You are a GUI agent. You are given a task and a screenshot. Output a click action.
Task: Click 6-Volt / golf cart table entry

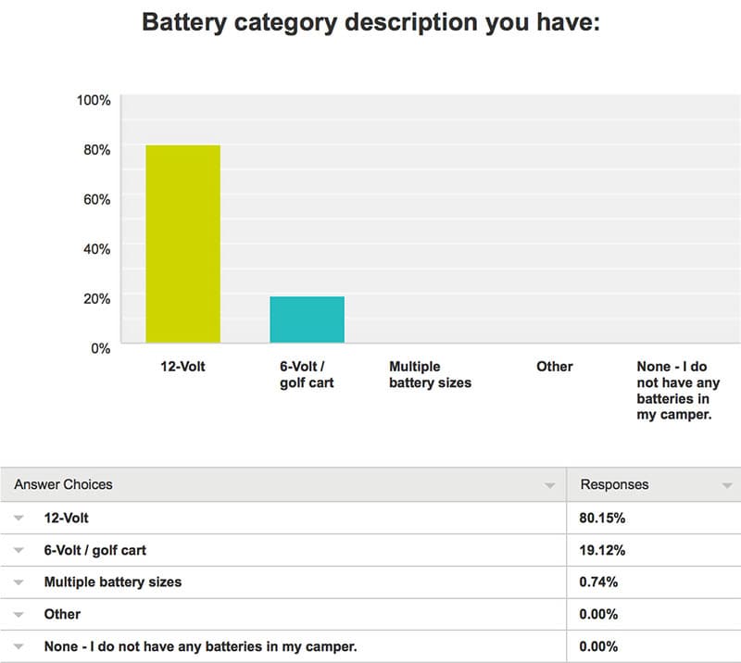tap(95, 550)
